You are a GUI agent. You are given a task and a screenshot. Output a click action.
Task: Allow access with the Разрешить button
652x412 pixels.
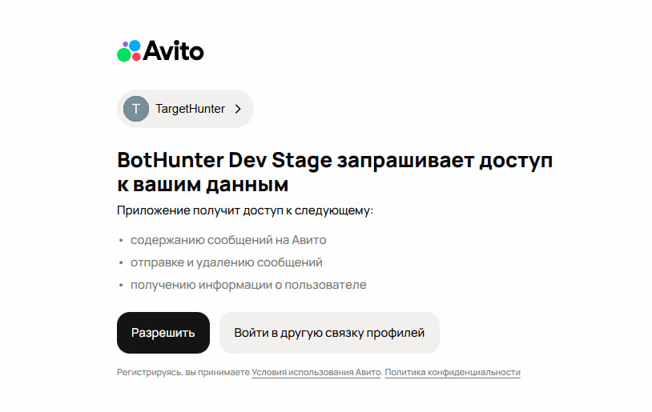163,333
